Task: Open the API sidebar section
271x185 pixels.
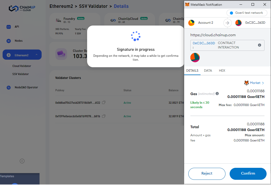Action: pos(17,27)
